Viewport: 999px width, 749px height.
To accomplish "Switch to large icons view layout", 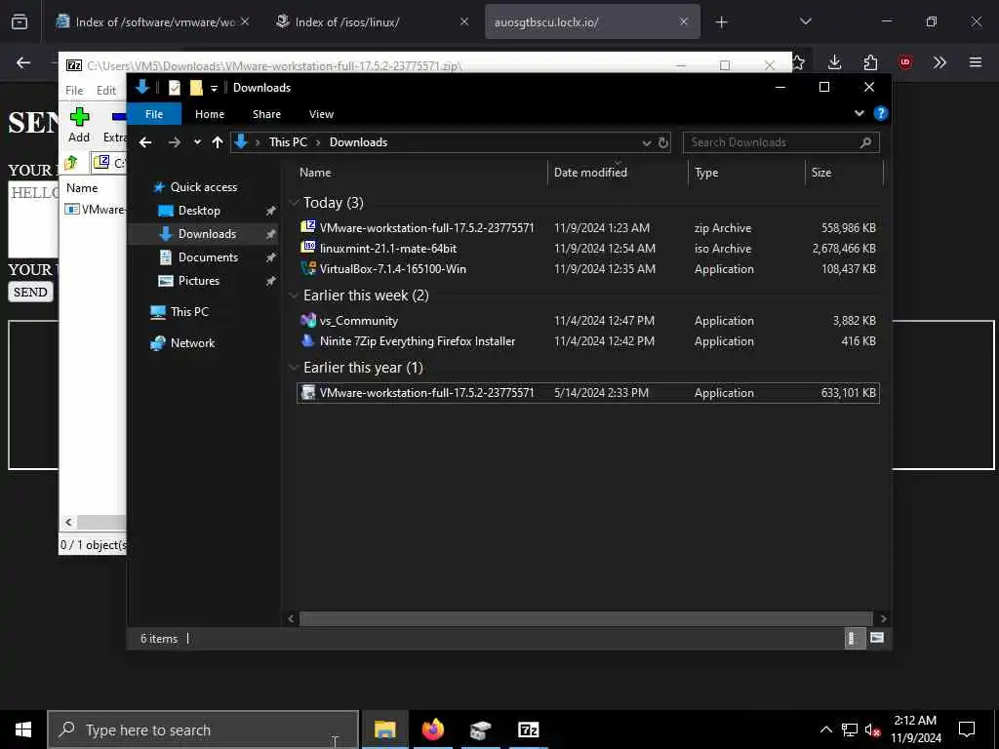I will coord(877,638).
